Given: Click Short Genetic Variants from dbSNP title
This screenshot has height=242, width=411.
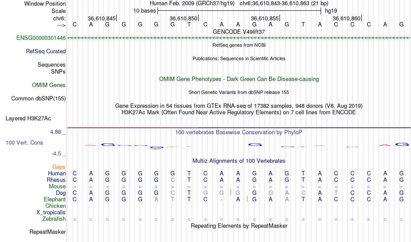Looking at the screenshot, I should pos(239,92).
